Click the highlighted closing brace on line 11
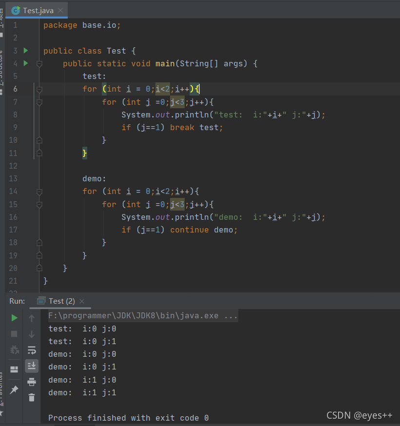 85,153
